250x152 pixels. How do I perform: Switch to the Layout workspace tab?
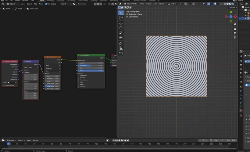tap(41, 1)
